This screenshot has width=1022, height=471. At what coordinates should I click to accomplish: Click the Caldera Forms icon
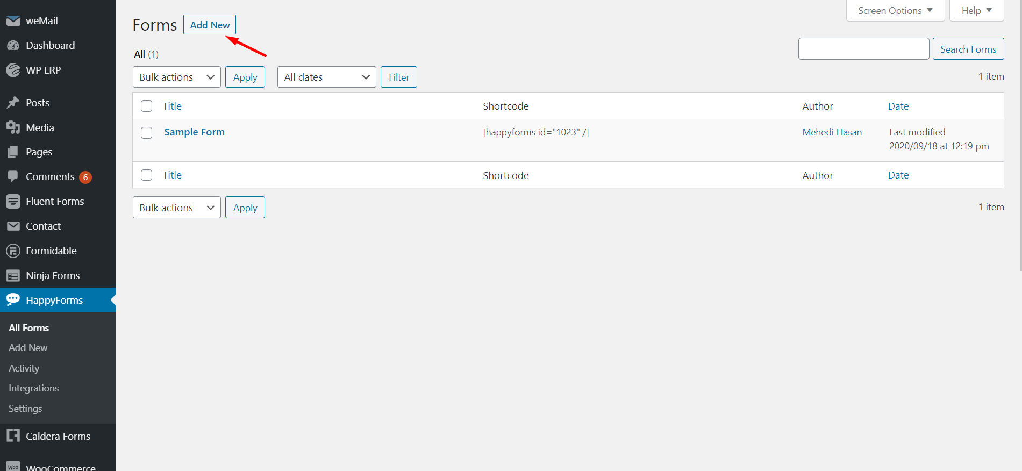click(13, 436)
